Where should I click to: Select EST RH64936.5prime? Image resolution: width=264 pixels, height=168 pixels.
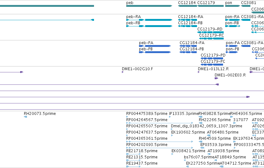click(x=232, y=117)
